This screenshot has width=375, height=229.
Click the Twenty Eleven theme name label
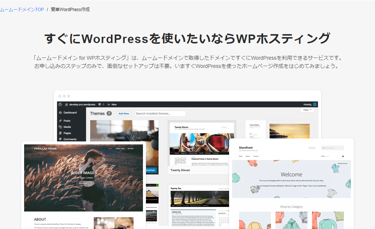click(180, 170)
